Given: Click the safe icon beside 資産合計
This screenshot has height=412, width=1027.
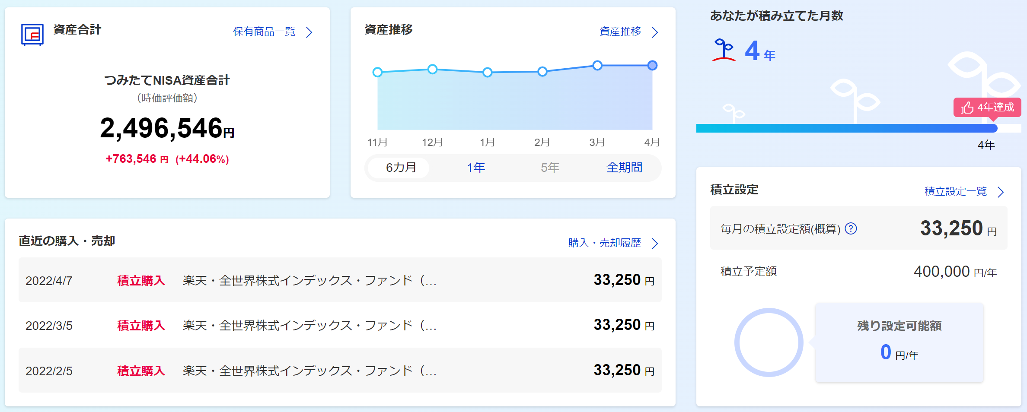Looking at the screenshot, I should [32, 35].
